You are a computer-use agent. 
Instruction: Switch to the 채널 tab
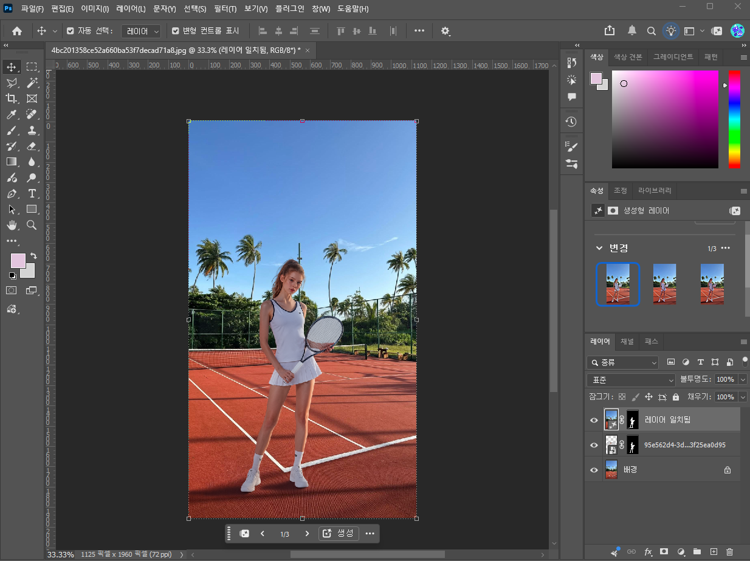pos(627,342)
